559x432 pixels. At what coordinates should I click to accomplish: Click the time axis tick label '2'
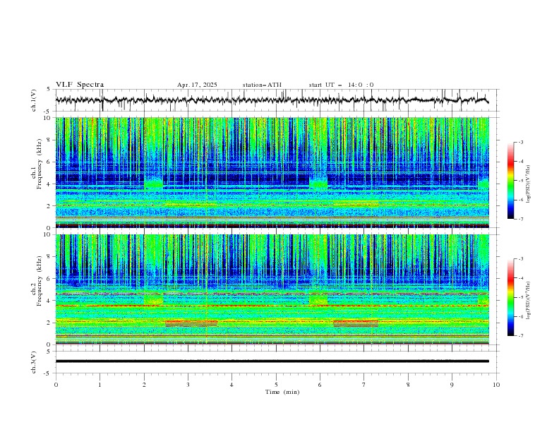click(144, 385)
